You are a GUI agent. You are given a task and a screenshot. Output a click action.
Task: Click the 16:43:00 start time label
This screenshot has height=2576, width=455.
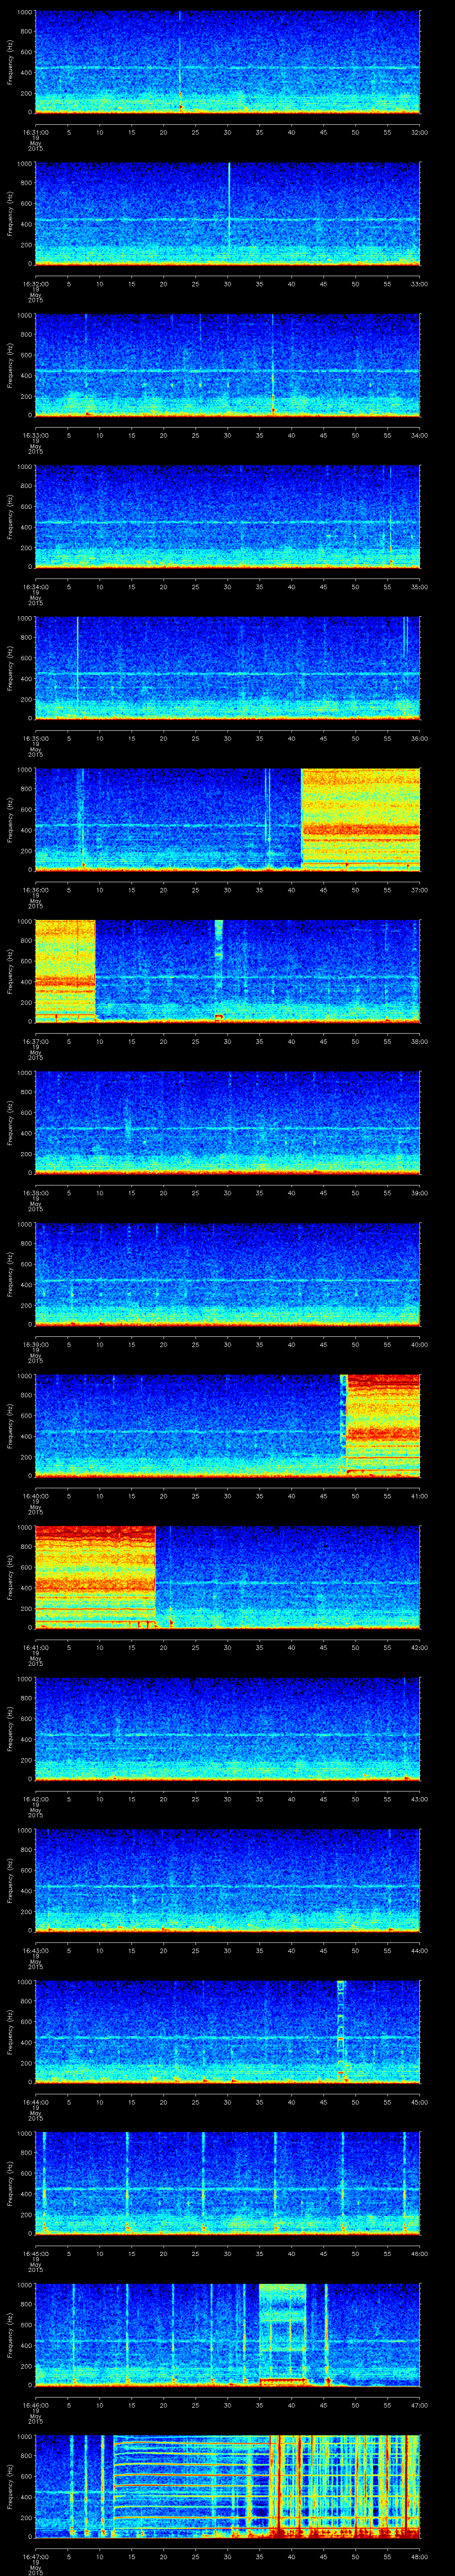(x=36, y=1951)
